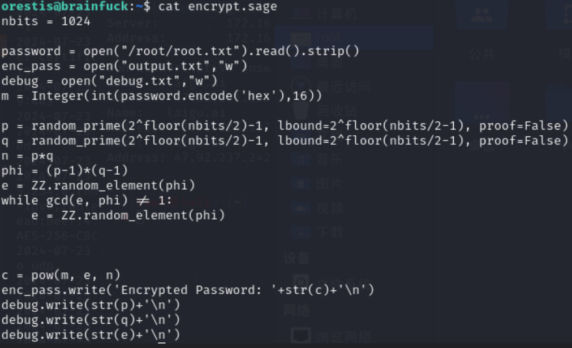572x348 pixels.
Task: Click the Trash (回收站) bin icon
Action: [x=302, y=110]
